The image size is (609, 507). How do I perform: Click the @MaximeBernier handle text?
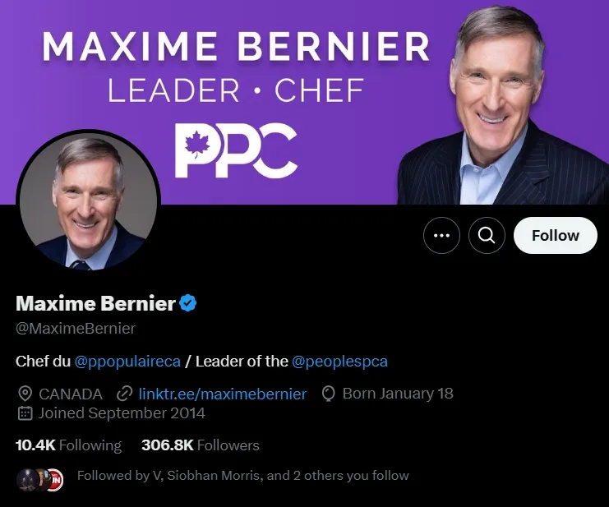(76, 329)
